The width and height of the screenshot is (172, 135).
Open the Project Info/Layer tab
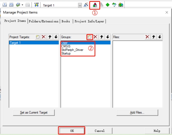click(89, 21)
